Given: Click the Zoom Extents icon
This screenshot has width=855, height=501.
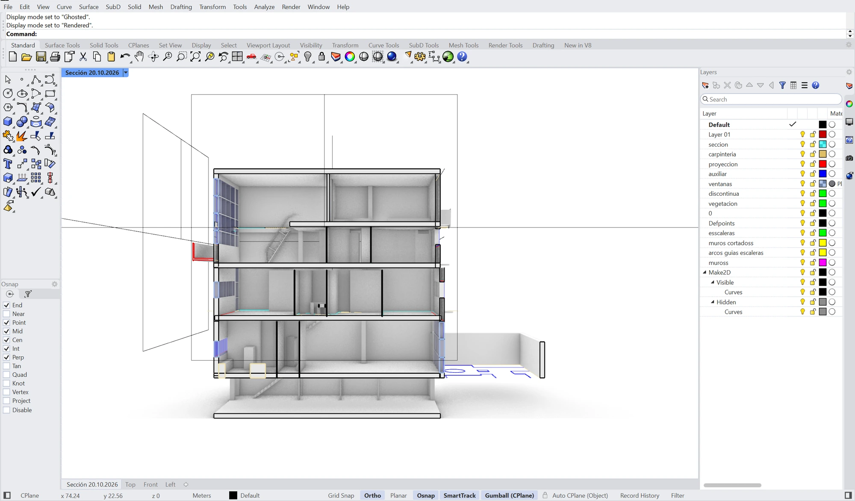Looking at the screenshot, I should coord(195,57).
